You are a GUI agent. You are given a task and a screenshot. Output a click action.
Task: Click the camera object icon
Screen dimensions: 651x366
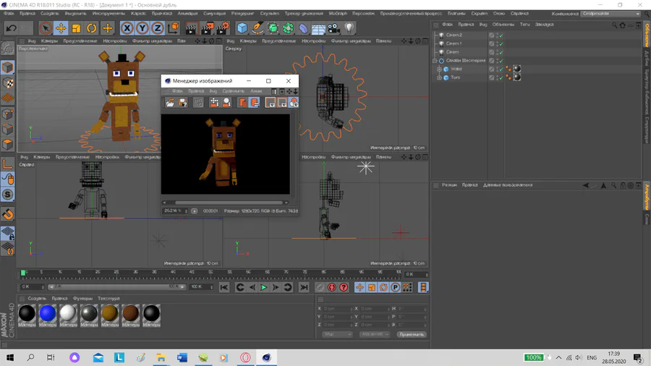click(333, 28)
